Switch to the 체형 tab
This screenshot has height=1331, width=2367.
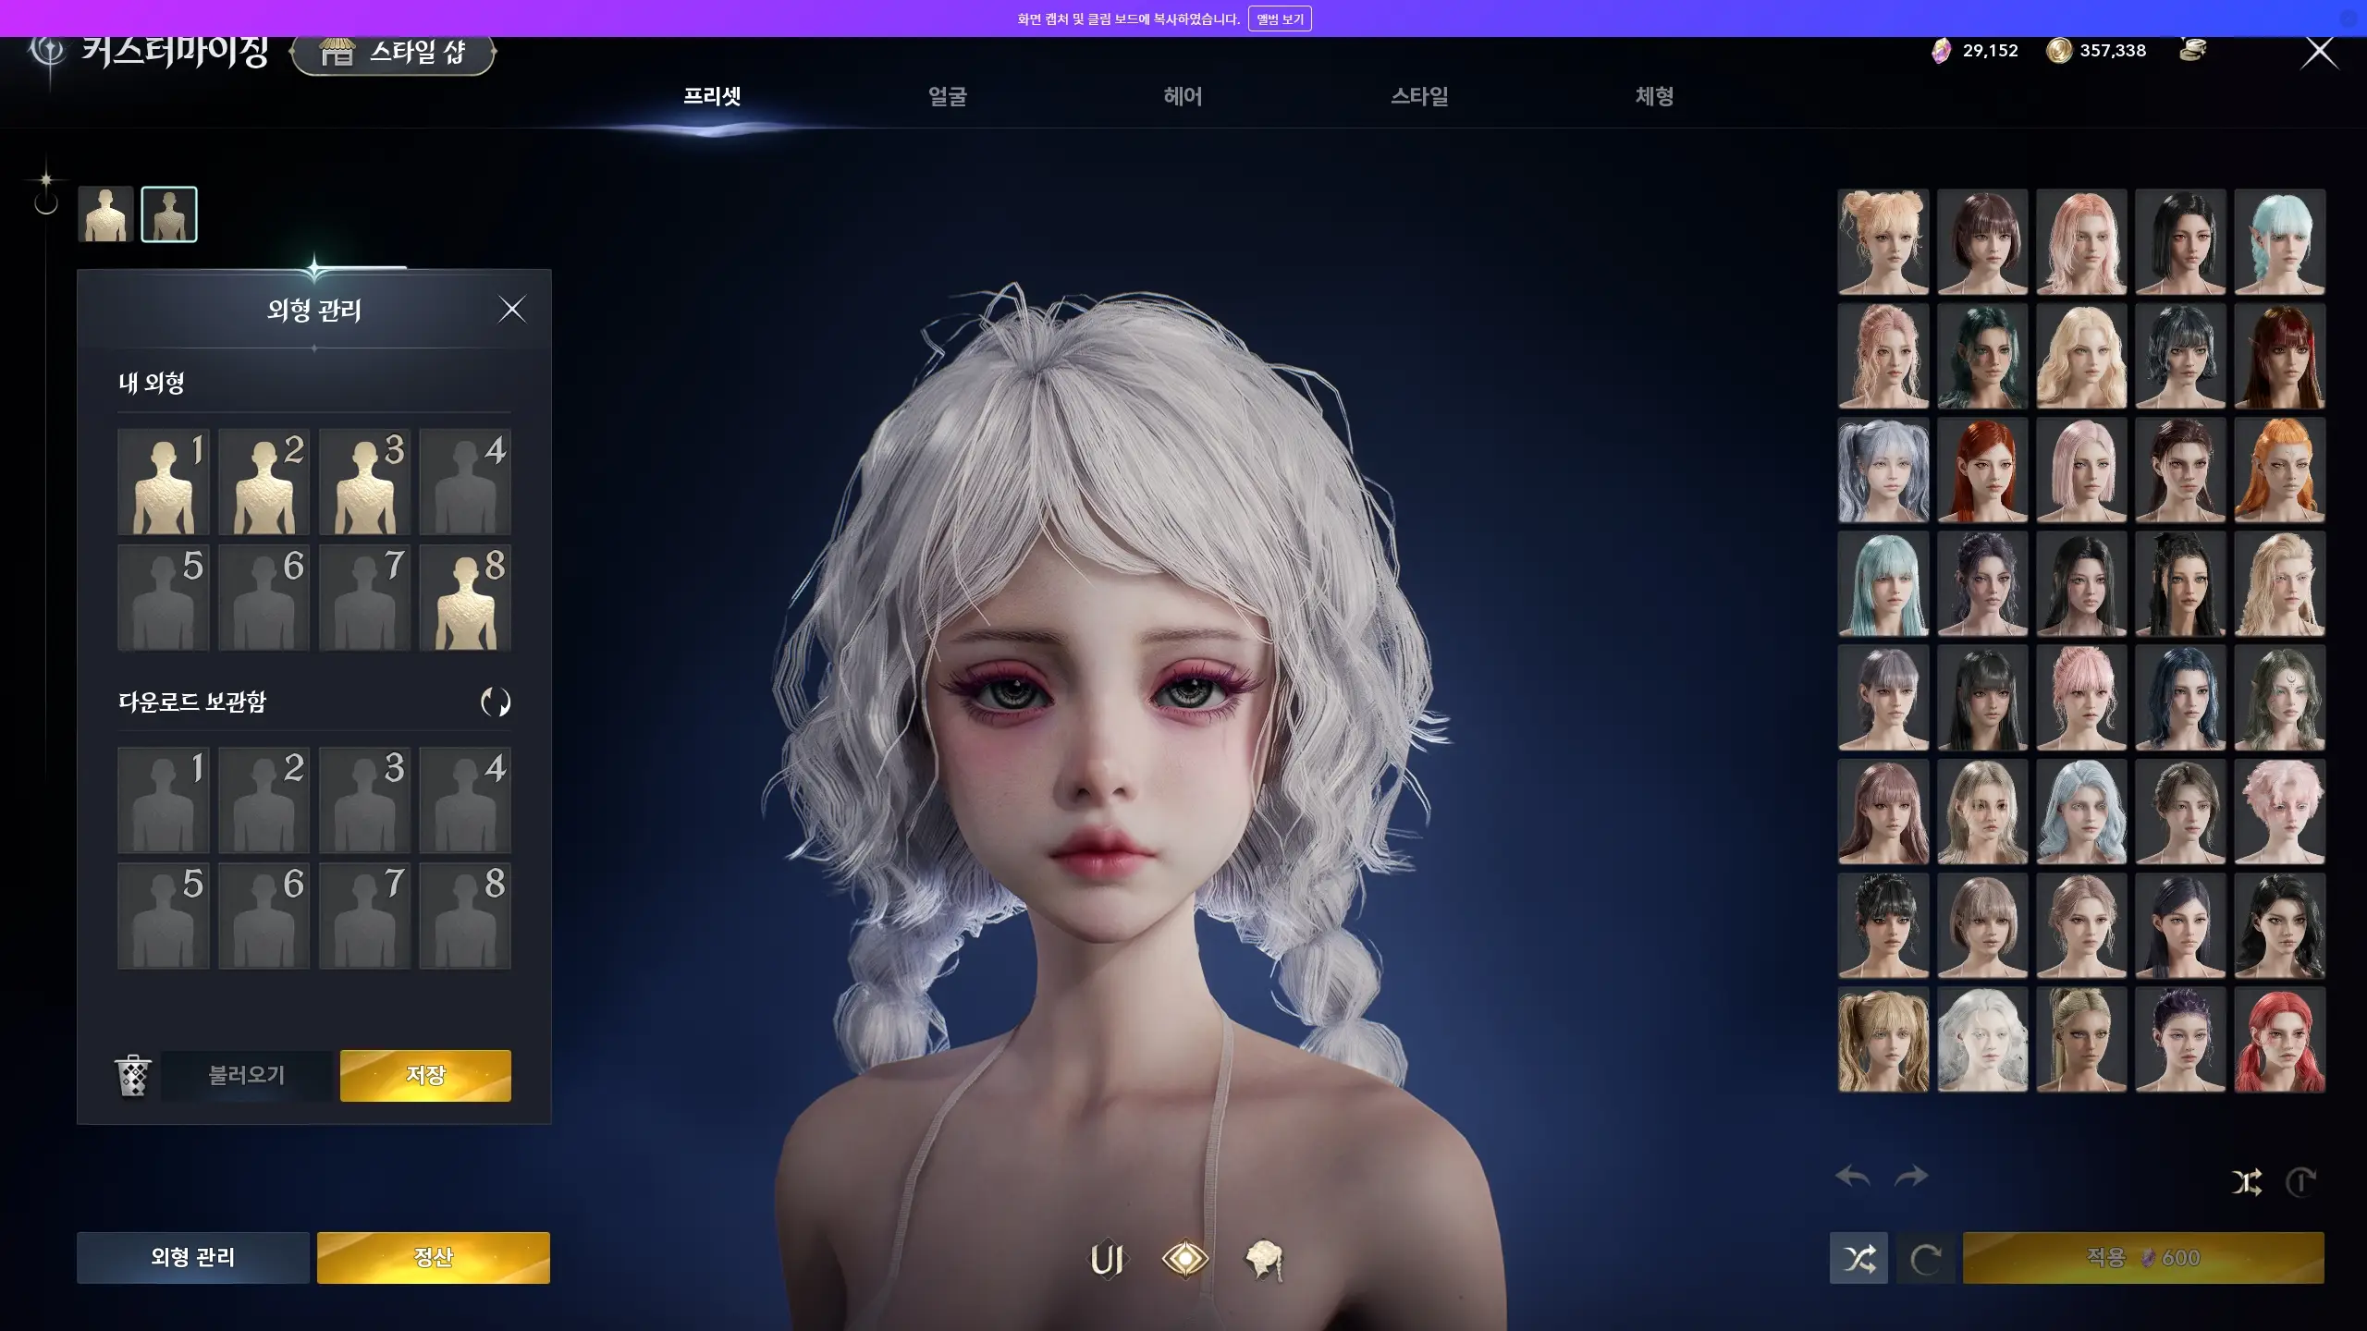[1654, 96]
